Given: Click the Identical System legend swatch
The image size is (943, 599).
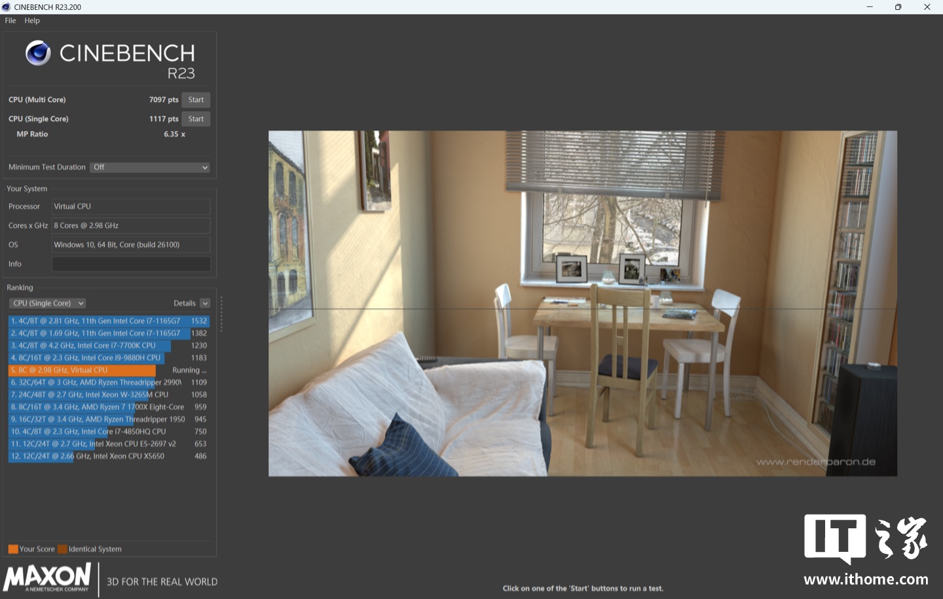Looking at the screenshot, I should (x=62, y=549).
